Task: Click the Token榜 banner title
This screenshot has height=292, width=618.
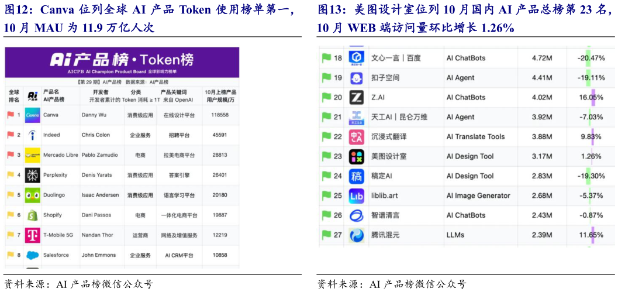Action: click(122, 60)
